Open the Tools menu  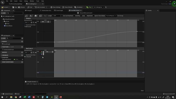coord(38,1)
